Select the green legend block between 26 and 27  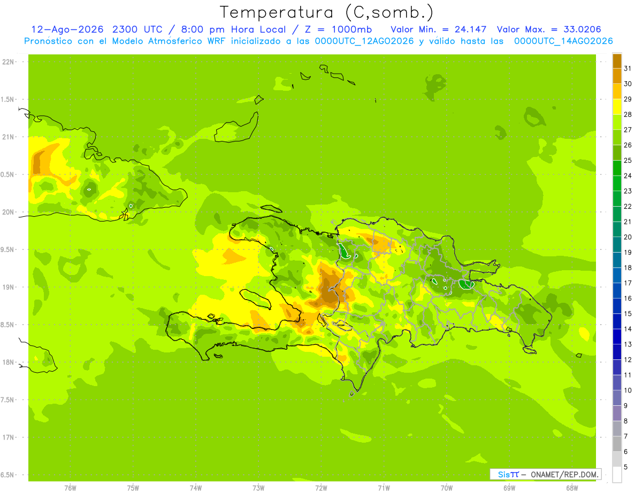click(x=617, y=137)
